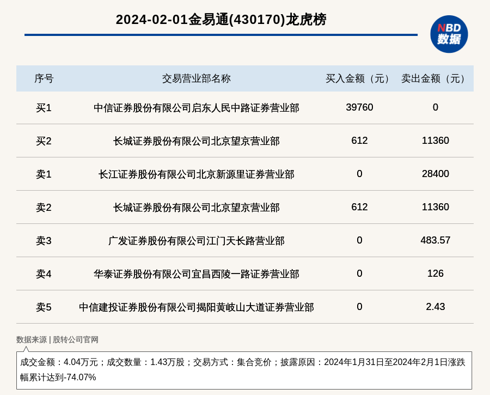The height and width of the screenshot is (395, 490).
Task: Select sell amount 483.57
Action: (436, 240)
